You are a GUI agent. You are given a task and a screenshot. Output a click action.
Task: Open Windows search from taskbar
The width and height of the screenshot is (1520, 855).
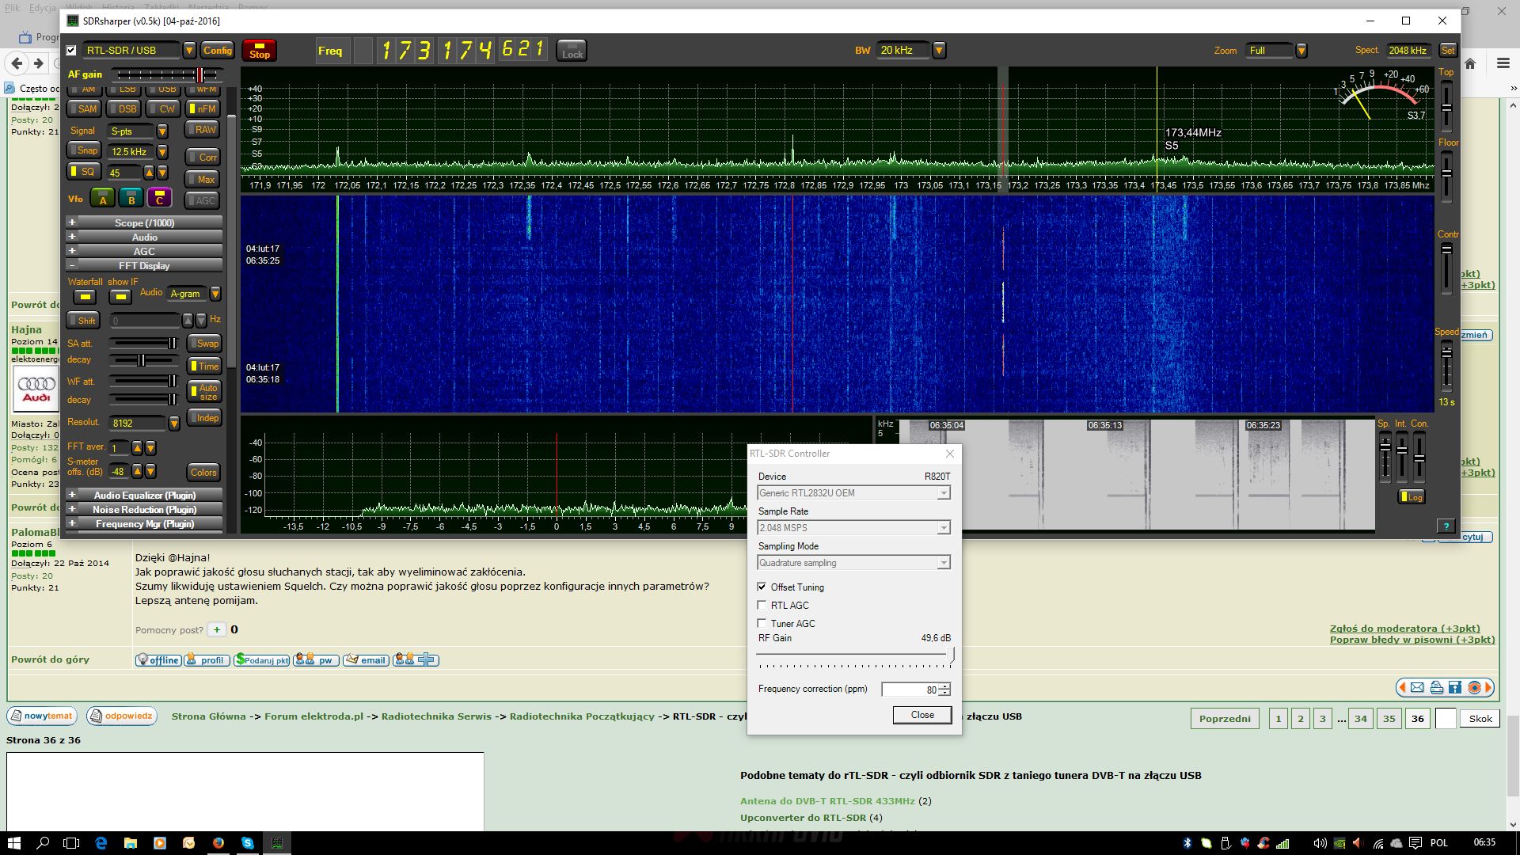[x=43, y=843]
